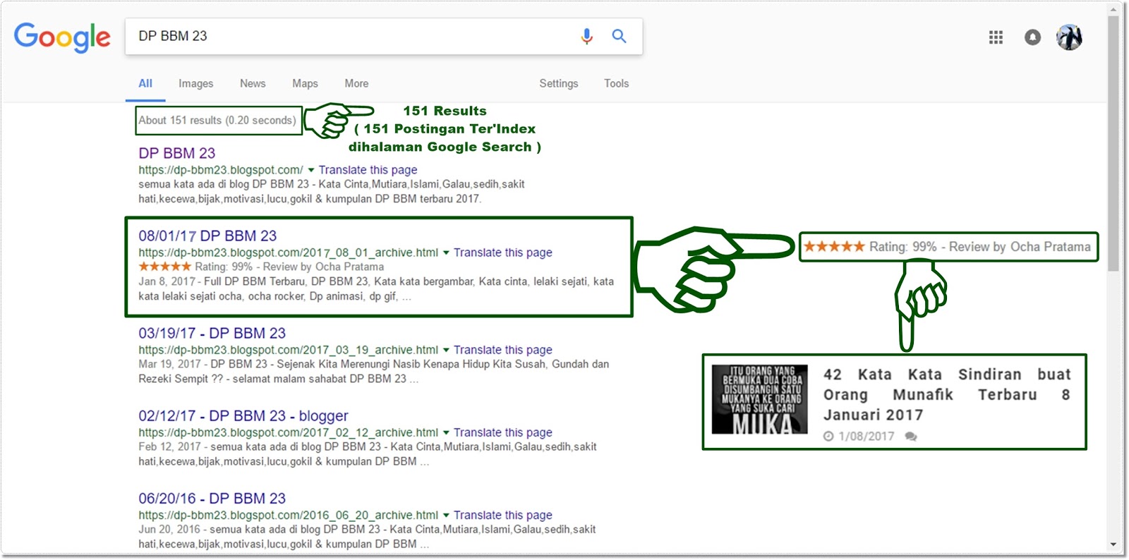The image size is (1129, 560).
Task: Open search Settings
Action: (x=559, y=83)
